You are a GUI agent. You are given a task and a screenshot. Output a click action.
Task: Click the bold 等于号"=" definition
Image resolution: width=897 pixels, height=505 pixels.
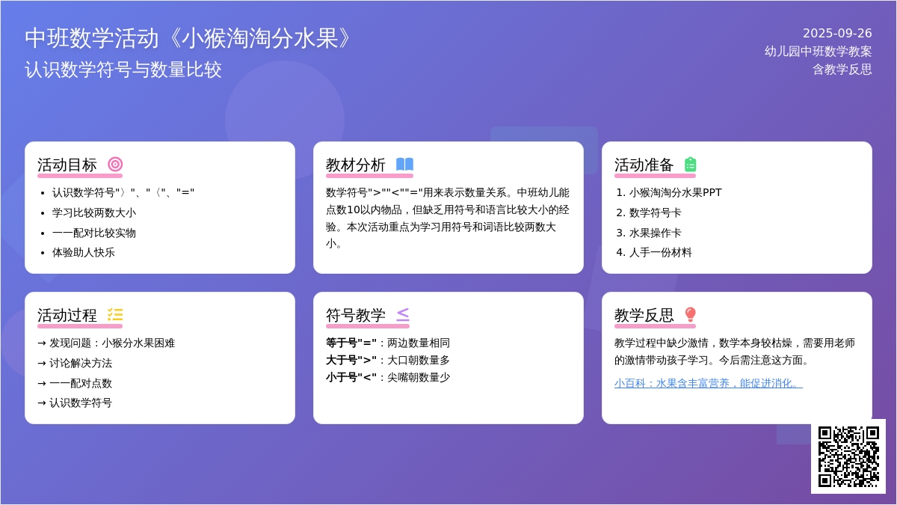(351, 343)
